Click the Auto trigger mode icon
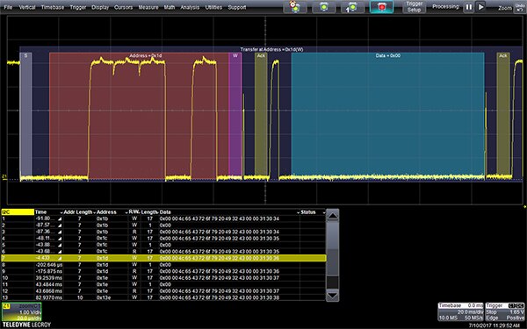 tap(295, 7)
